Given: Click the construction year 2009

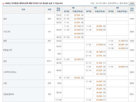Looking at the screenshot, I should (x=132, y=72).
